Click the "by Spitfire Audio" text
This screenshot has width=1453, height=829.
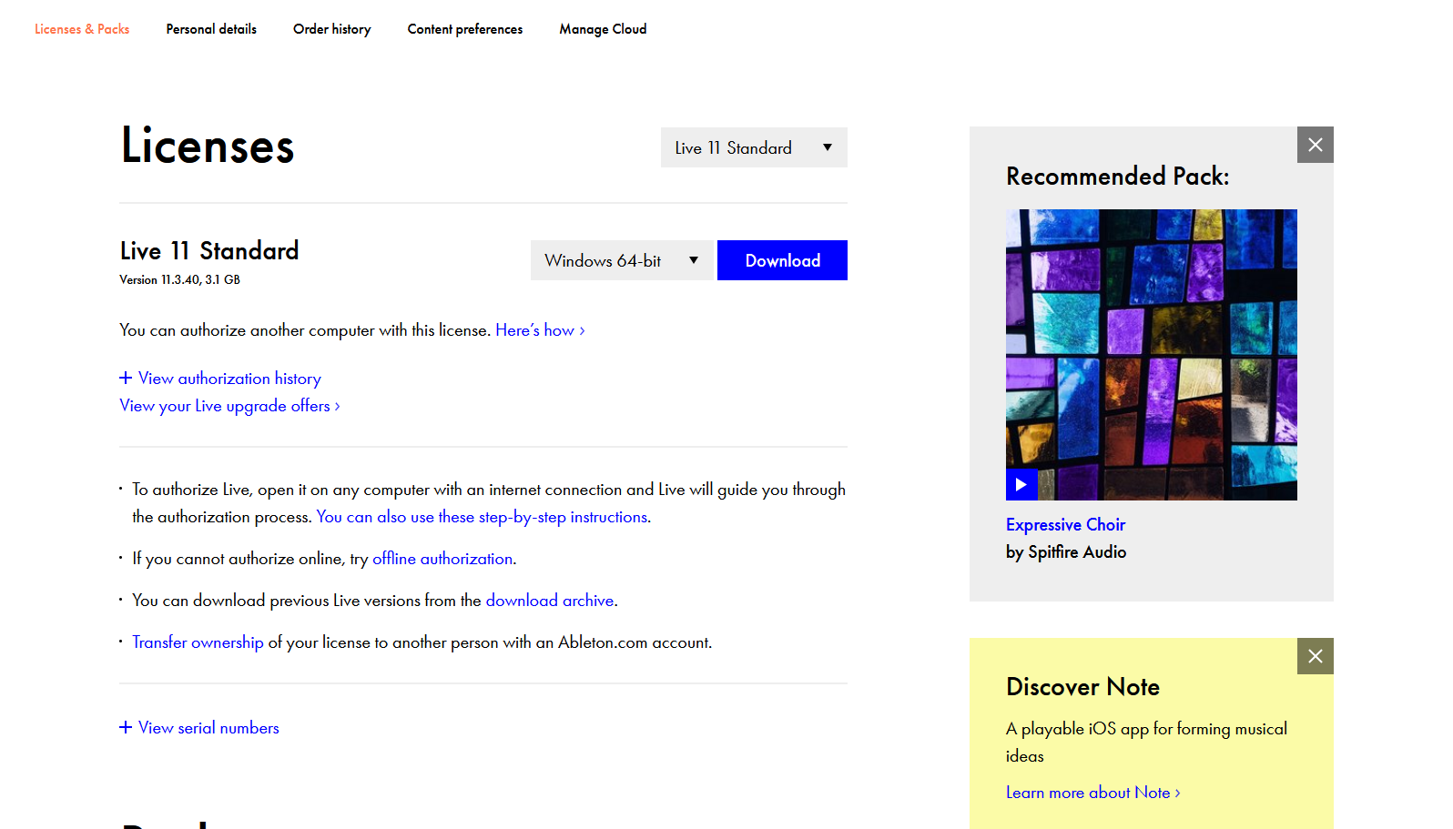pyautogui.click(x=1066, y=552)
